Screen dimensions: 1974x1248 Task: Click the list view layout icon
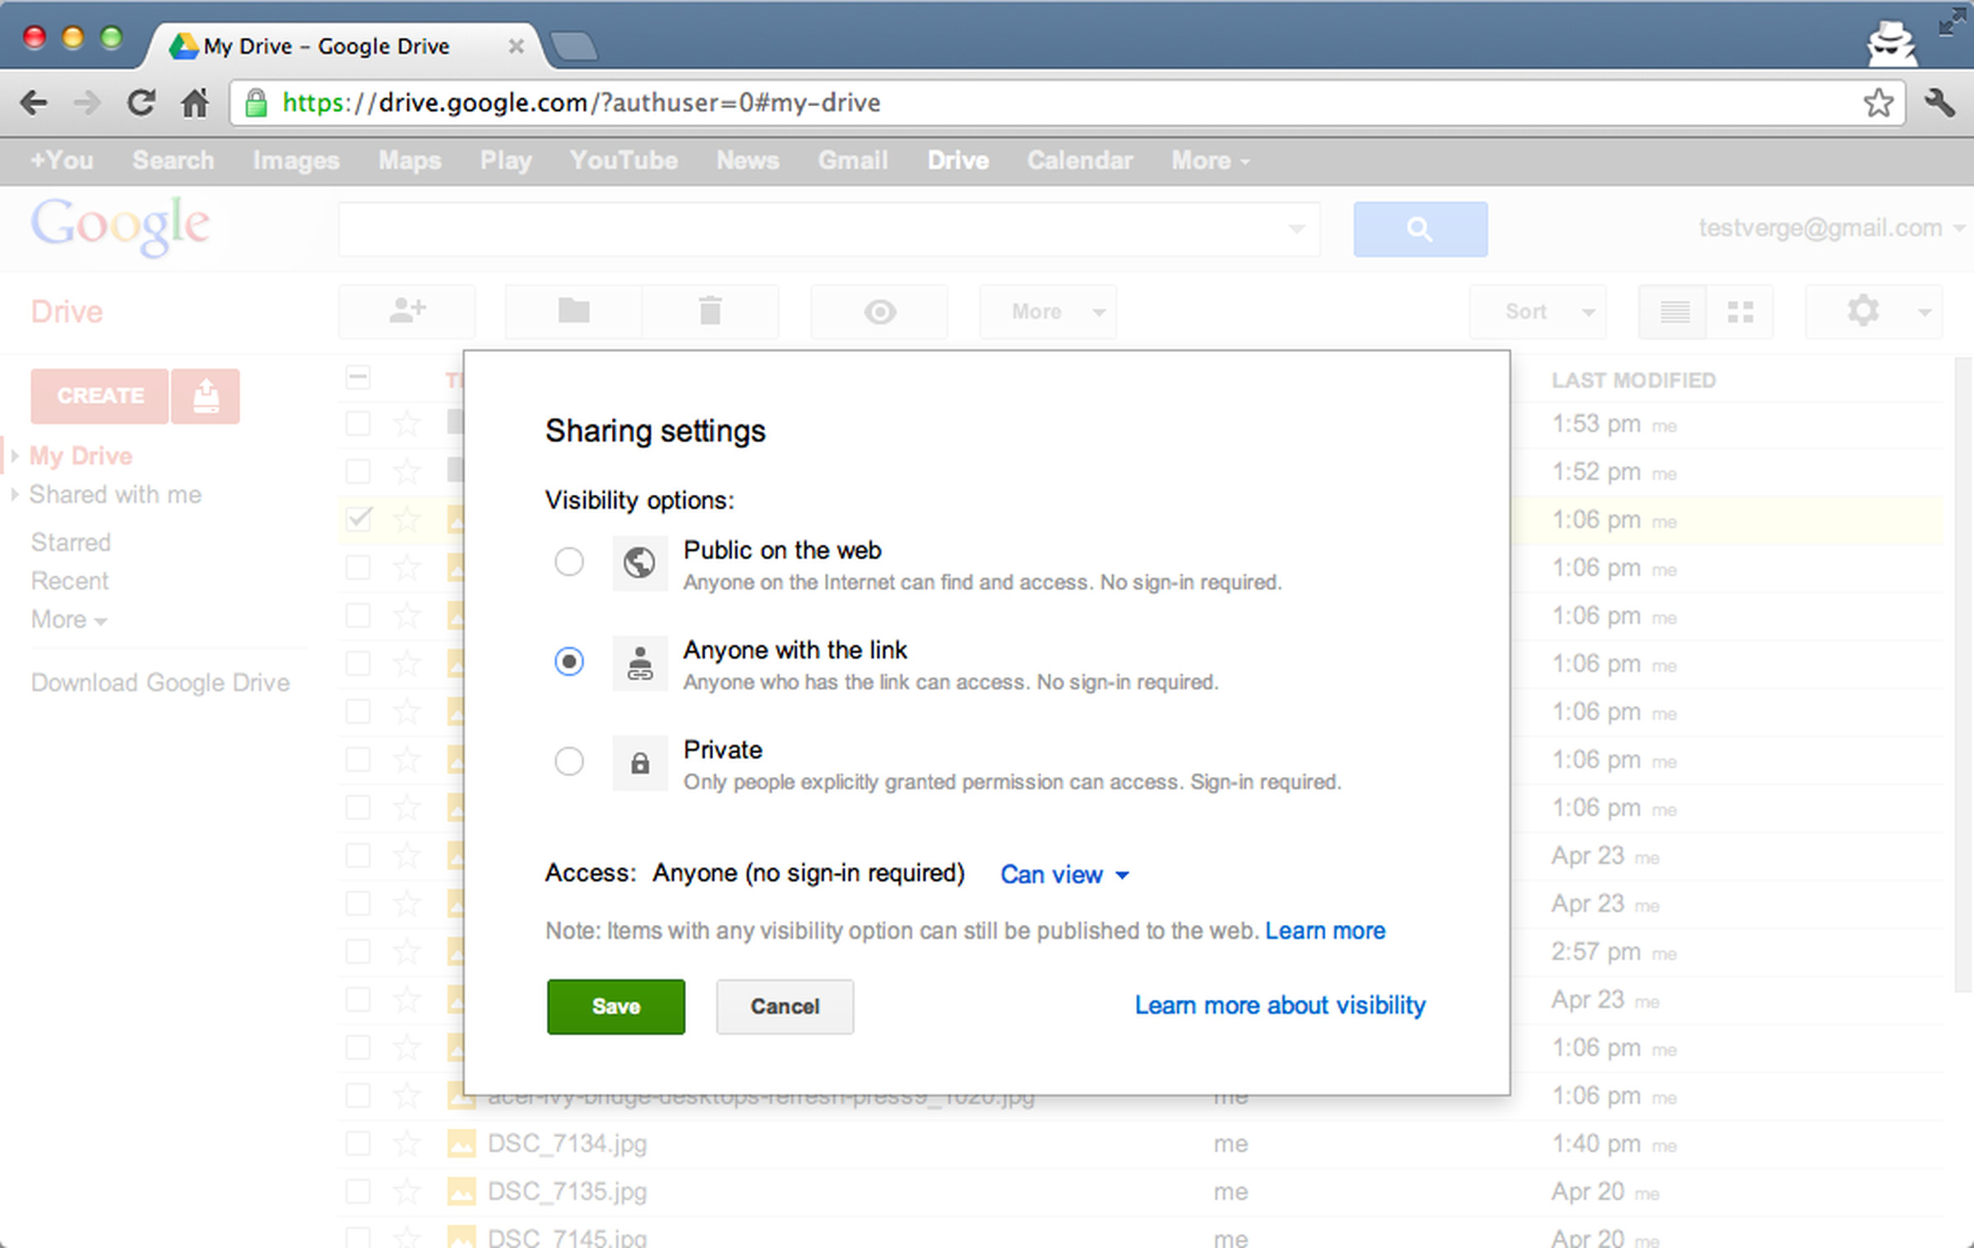point(1672,311)
